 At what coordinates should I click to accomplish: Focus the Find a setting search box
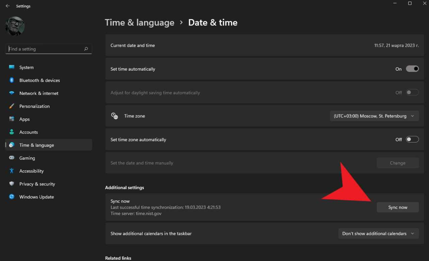49,49
